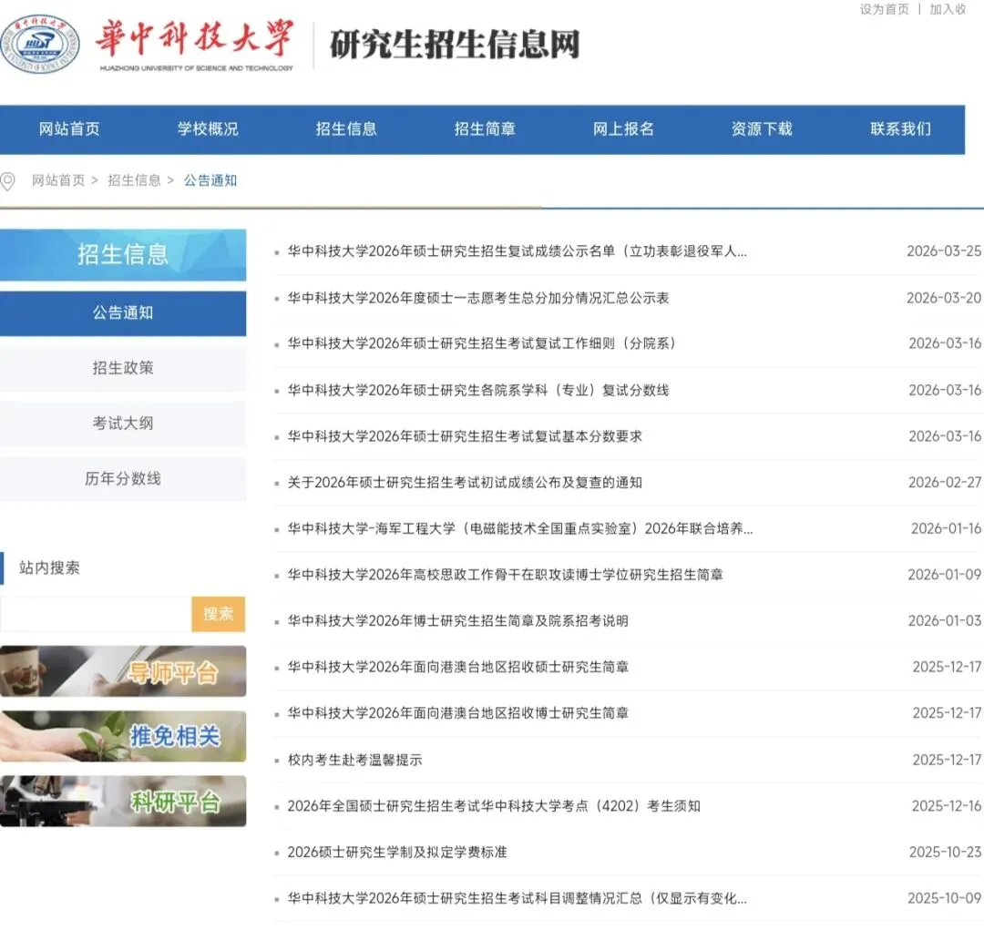Open 校内考生赴考温馨提示 notice
This screenshot has width=984, height=930.
point(354,760)
